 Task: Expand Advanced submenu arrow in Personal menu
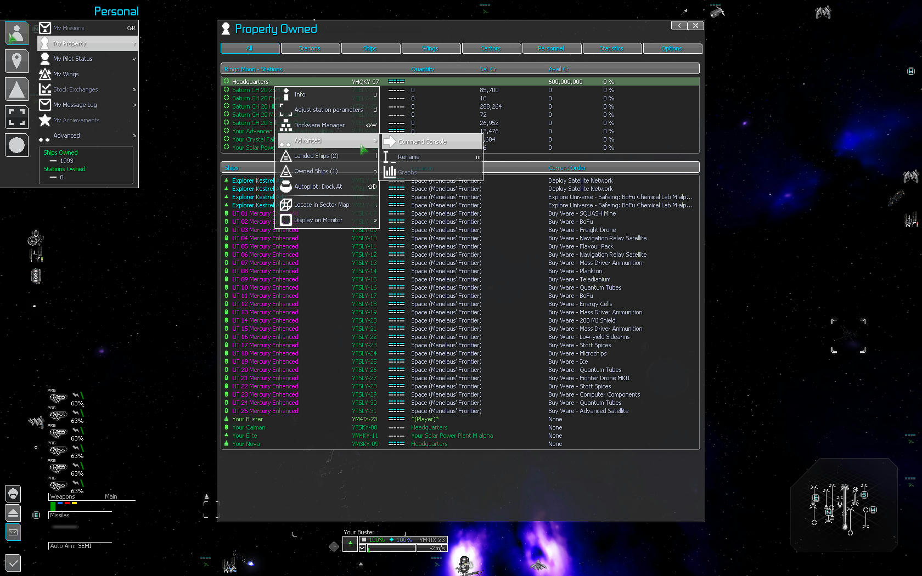134,135
